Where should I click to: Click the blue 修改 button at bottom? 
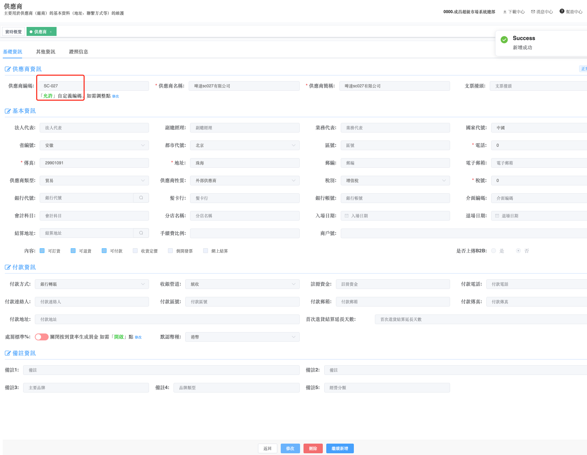tap(290, 448)
